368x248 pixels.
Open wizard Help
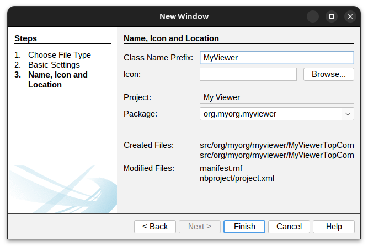point(334,227)
